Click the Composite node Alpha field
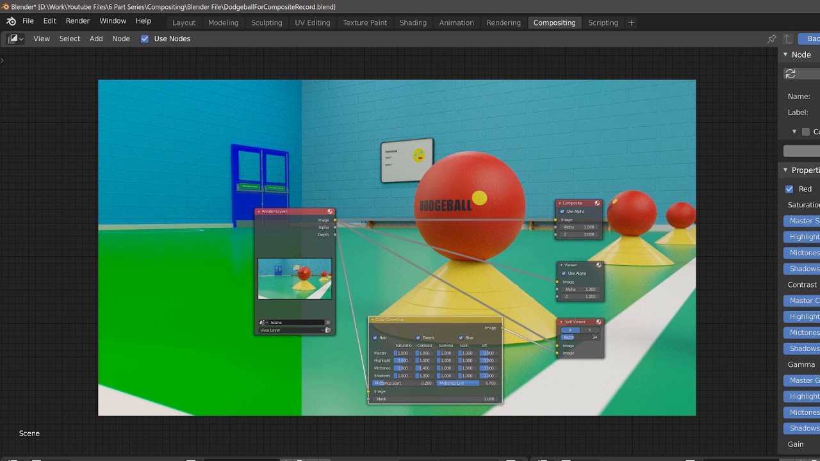 tap(579, 227)
